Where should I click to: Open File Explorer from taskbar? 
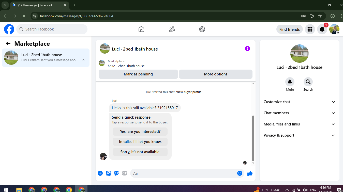tap(19, 190)
